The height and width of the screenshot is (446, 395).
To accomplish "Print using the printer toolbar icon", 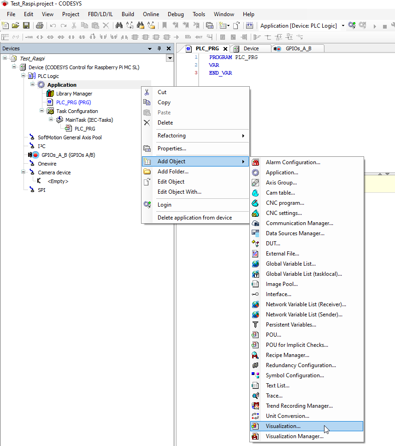I will (40, 25).
